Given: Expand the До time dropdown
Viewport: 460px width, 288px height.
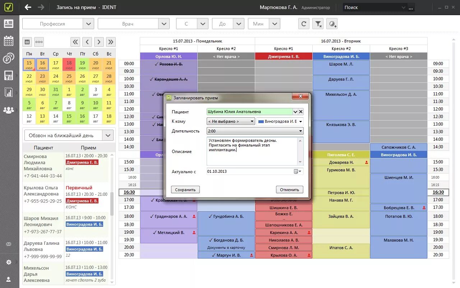Looking at the screenshot, I should [x=239, y=24].
